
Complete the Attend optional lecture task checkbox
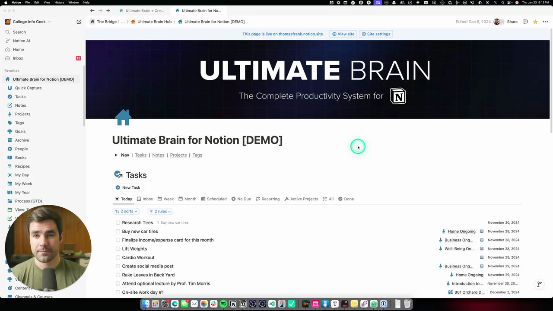tap(118, 283)
